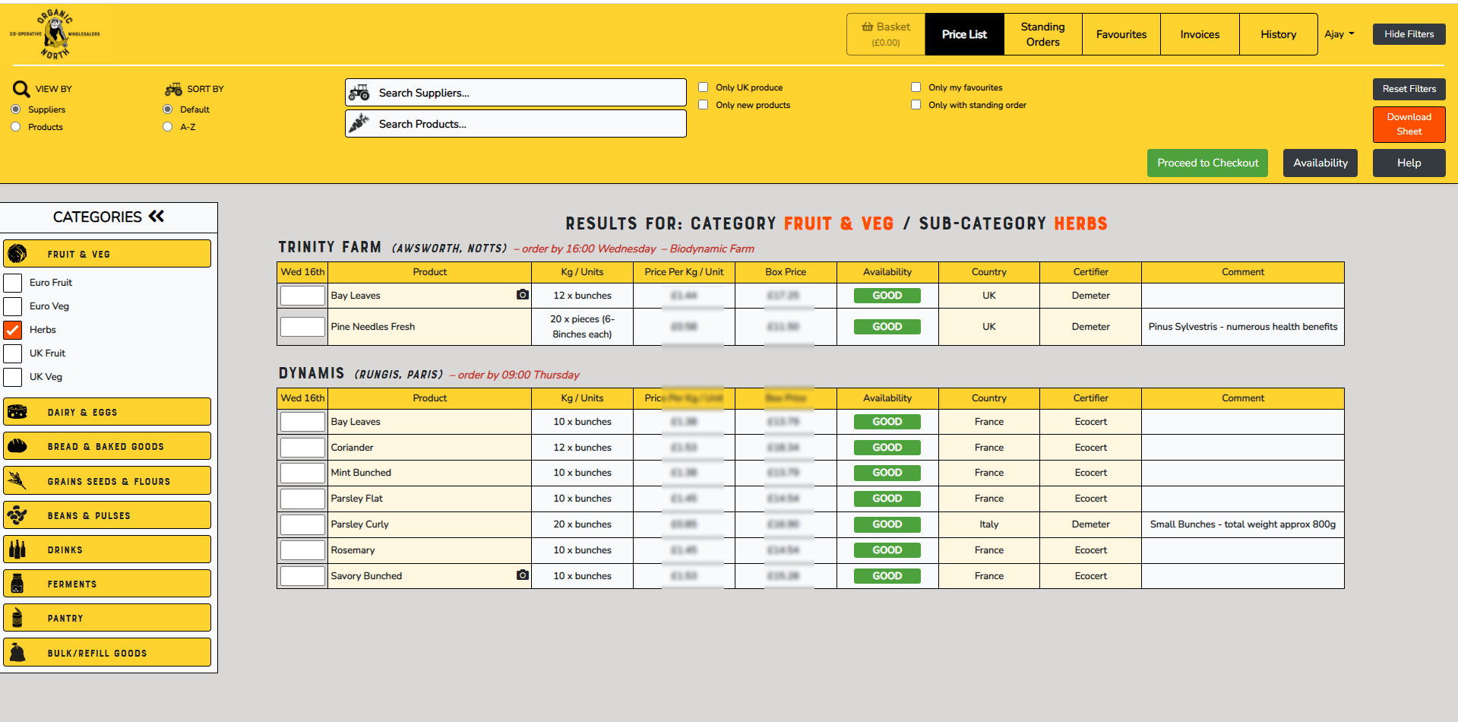Click the Parsley Flat product name
Viewport: 1458px width, 722px height.
(x=356, y=499)
